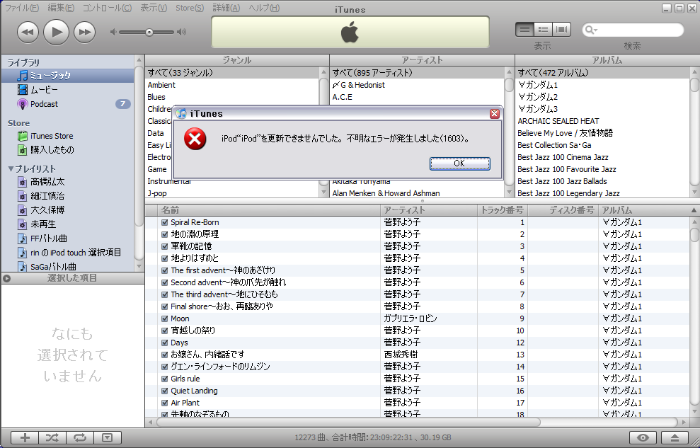This screenshot has width=700, height=448.
Task: Select ミュージック library in sidebar
Action: (x=67, y=76)
